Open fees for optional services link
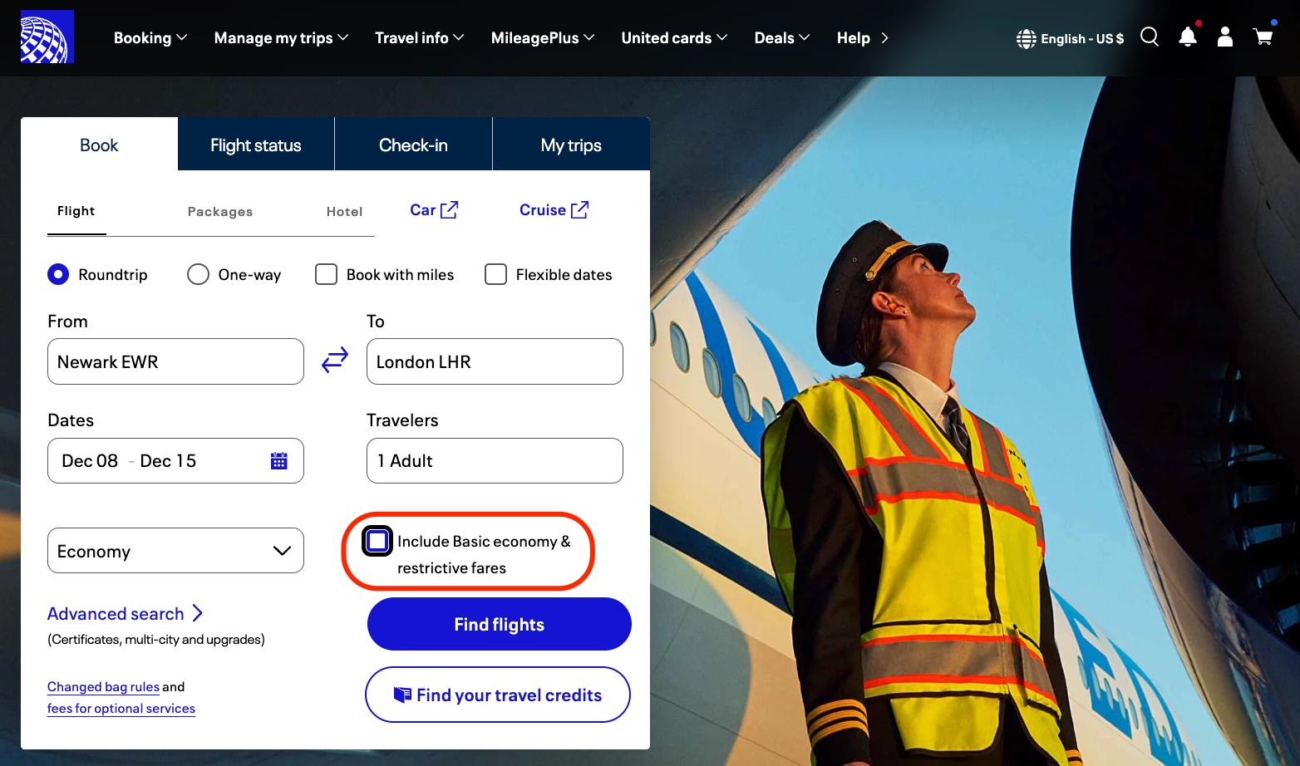Viewport: 1300px width, 766px height. tap(121, 709)
